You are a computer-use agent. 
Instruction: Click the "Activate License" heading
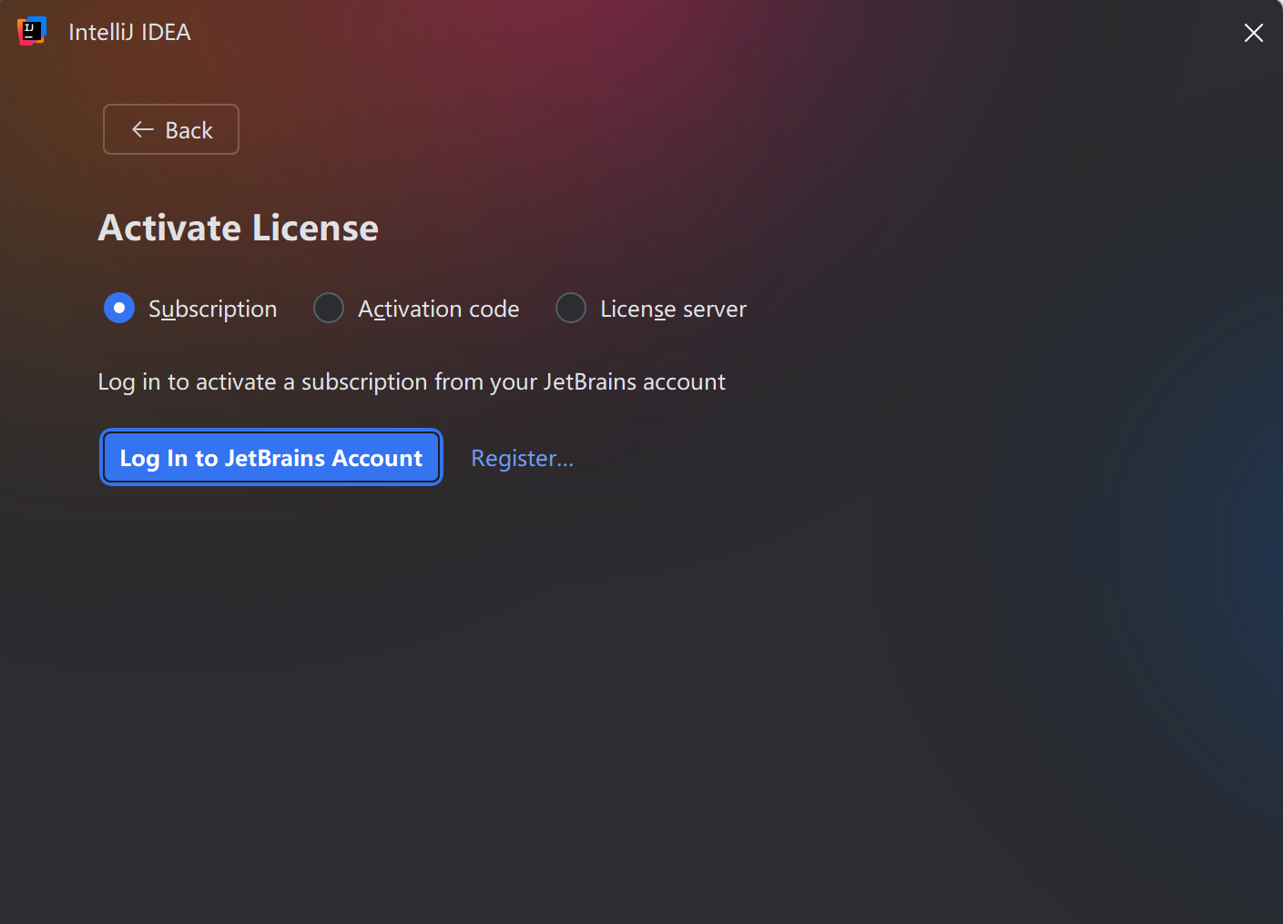238,228
